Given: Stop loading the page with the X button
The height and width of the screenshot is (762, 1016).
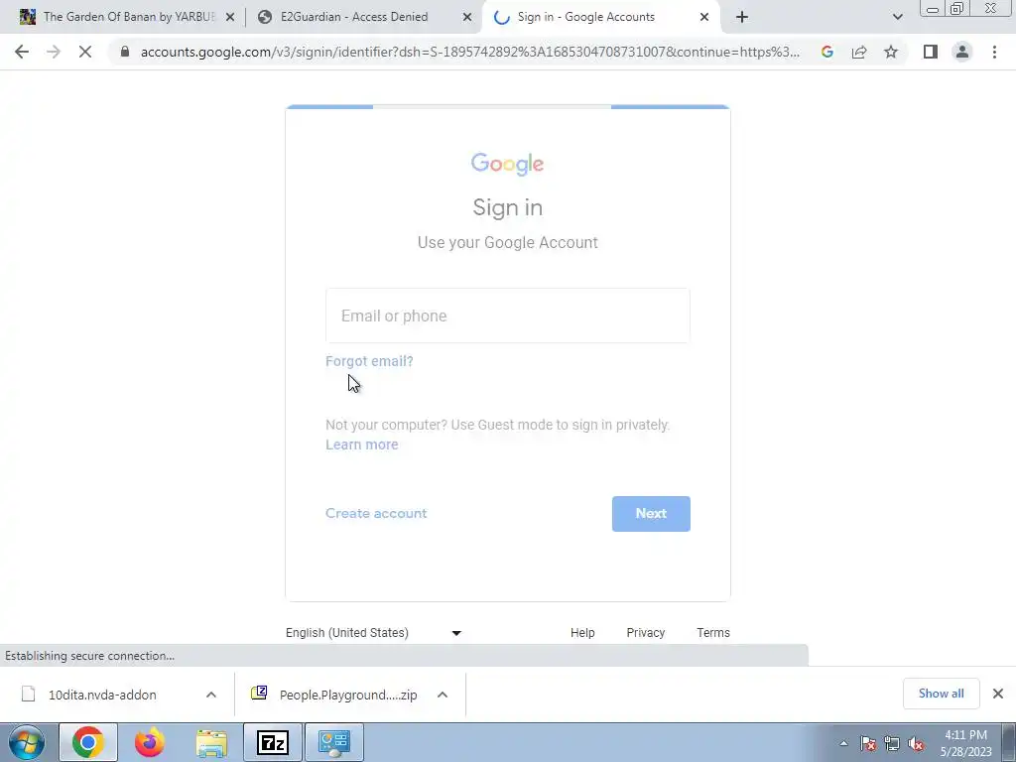Looking at the screenshot, I should point(85,52).
